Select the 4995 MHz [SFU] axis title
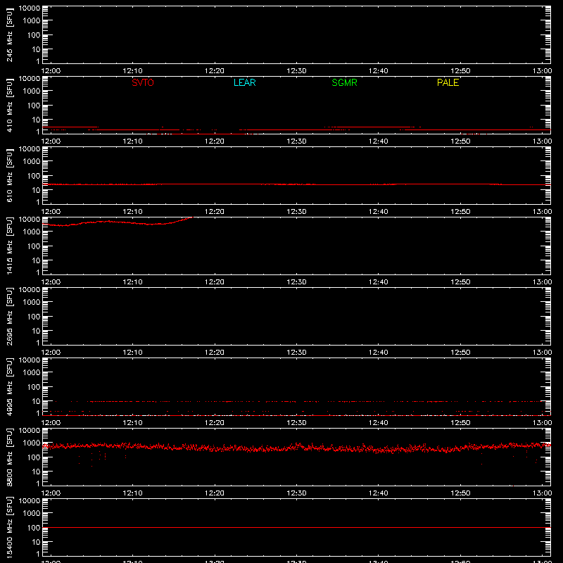 click(x=9, y=386)
